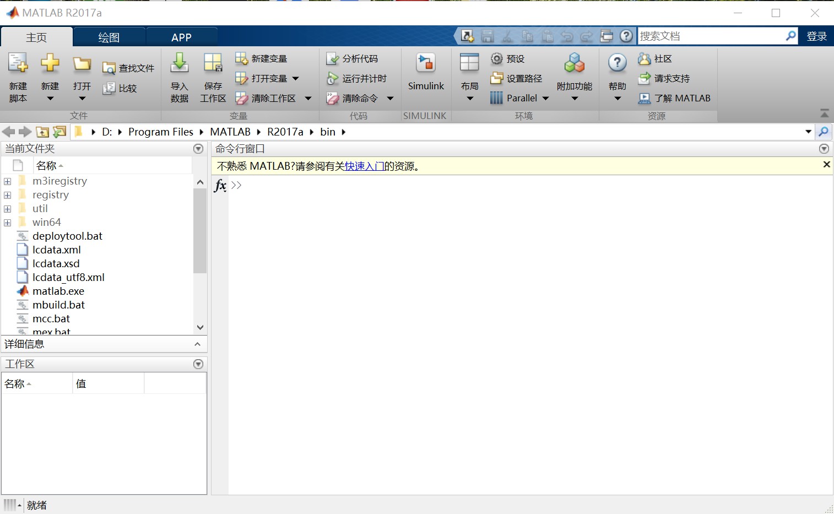Open 当前文件夹 panel actions menu
The height and width of the screenshot is (514, 834).
(x=199, y=149)
